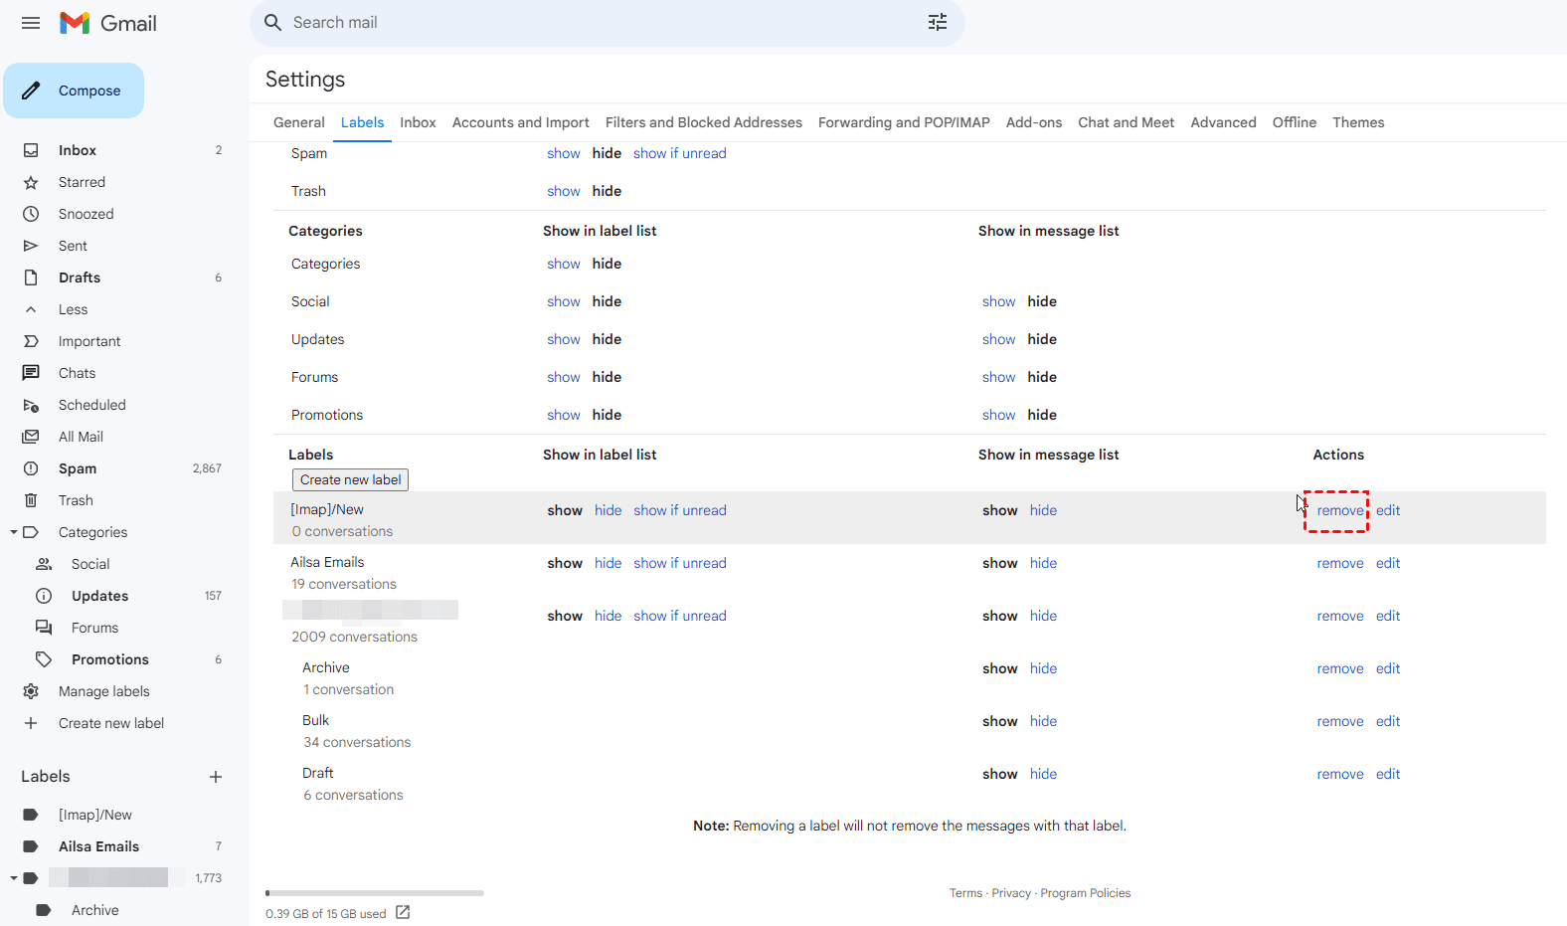This screenshot has width=1567, height=926.
Task: Open Snoozed from the clock icon
Action: click(x=31, y=214)
